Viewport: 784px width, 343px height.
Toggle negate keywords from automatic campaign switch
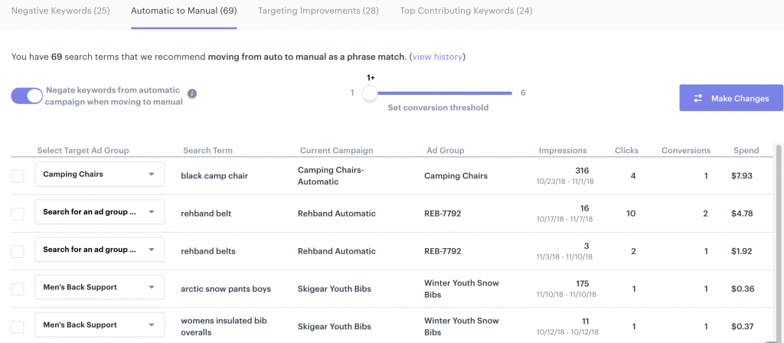tap(27, 96)
